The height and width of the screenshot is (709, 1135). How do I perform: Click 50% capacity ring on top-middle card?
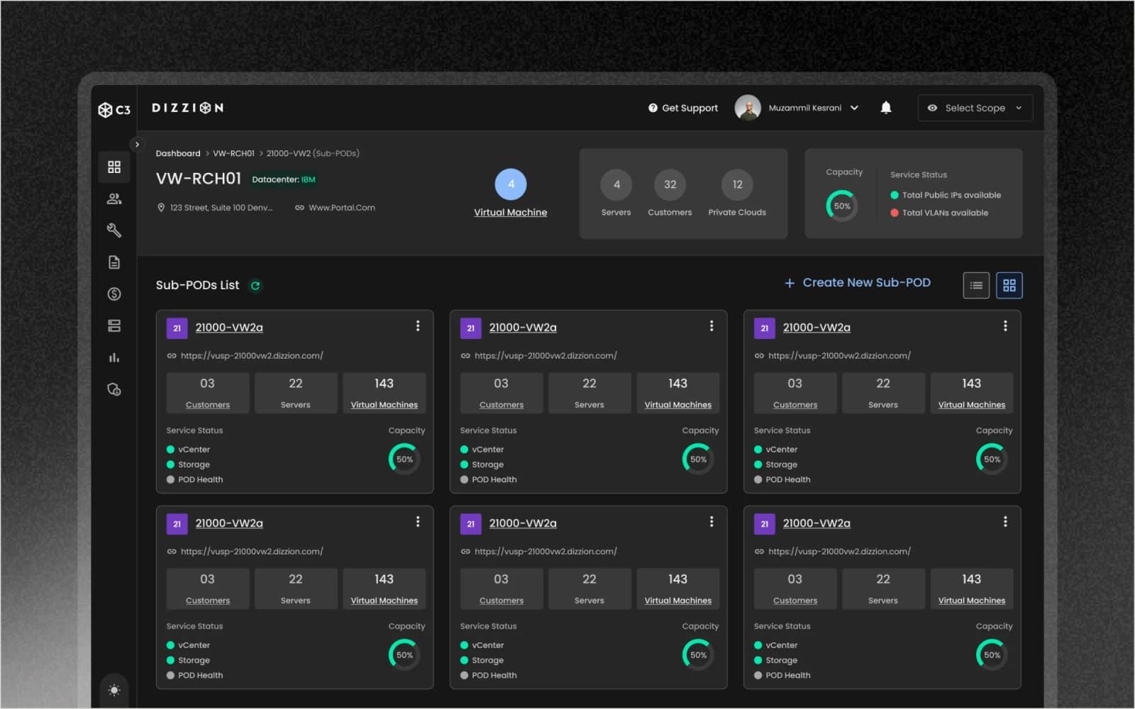[698, 459]
